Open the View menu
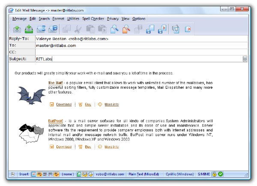The width and height of the screenshot is (257, 186). point(126,19)
